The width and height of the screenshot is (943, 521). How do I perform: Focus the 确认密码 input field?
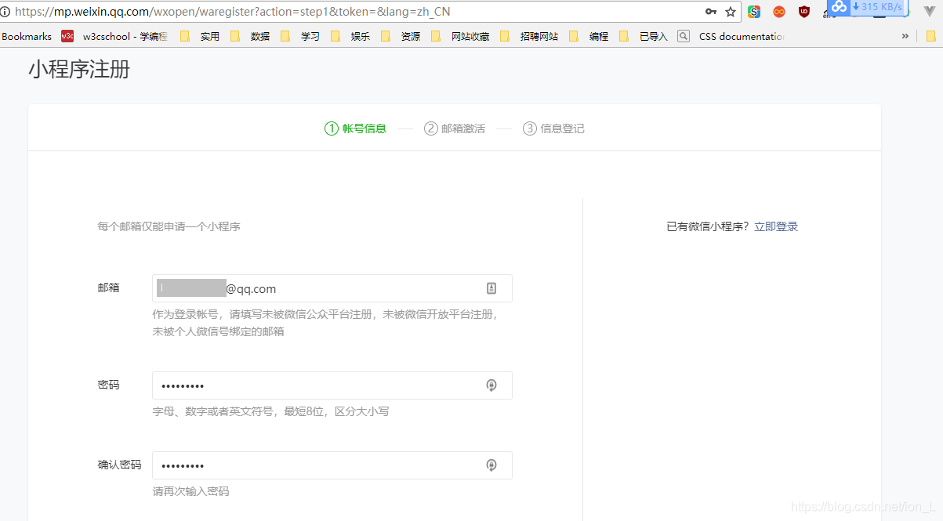[332, 465]
